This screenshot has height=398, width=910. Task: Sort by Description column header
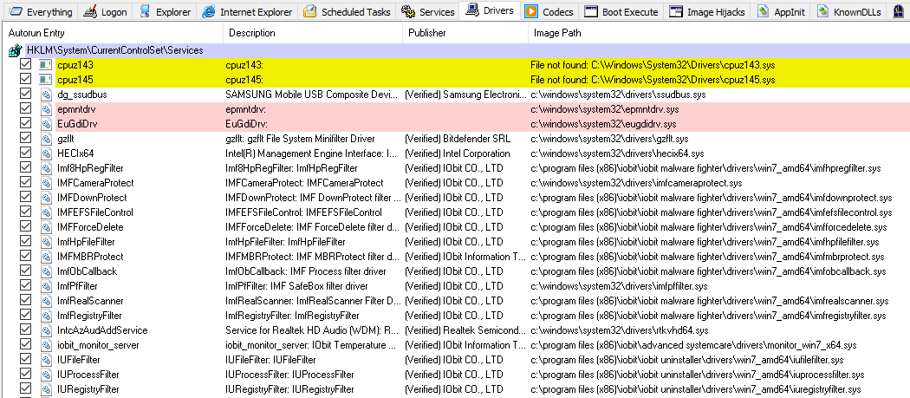pyautogui.click(x=313, y=33)
